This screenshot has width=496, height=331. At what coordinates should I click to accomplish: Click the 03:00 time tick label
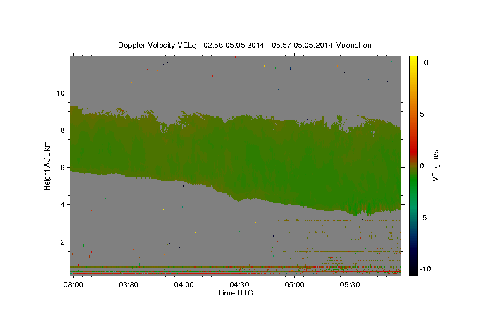73,285
